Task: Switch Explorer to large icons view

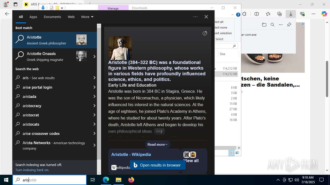Action: 237,153
